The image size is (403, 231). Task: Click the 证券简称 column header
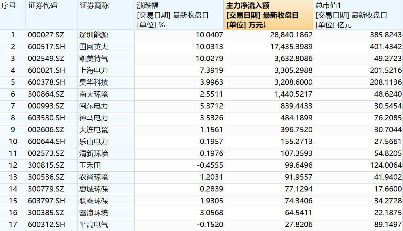[x=106, y=15]
